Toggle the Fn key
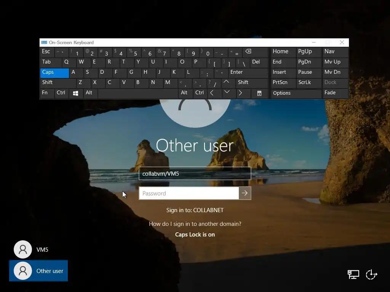Screen dimensions: 390x292 pyautogui.click(x=47, y=94)
